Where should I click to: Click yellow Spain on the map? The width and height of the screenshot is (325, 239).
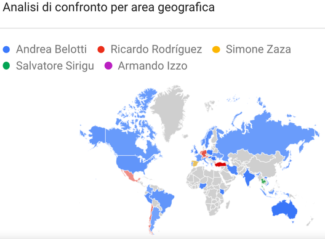pos(195,163)
